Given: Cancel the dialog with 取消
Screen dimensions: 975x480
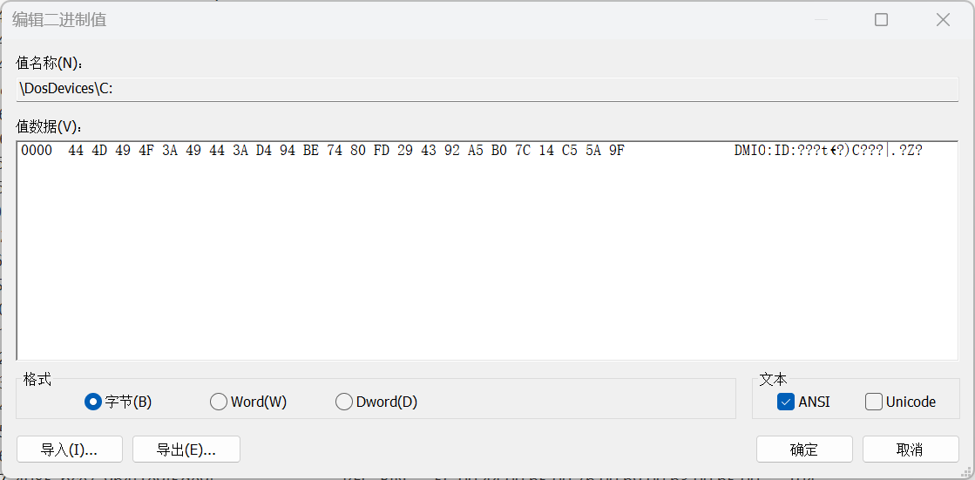Looking at the screenshot, I should coord(910,450).
